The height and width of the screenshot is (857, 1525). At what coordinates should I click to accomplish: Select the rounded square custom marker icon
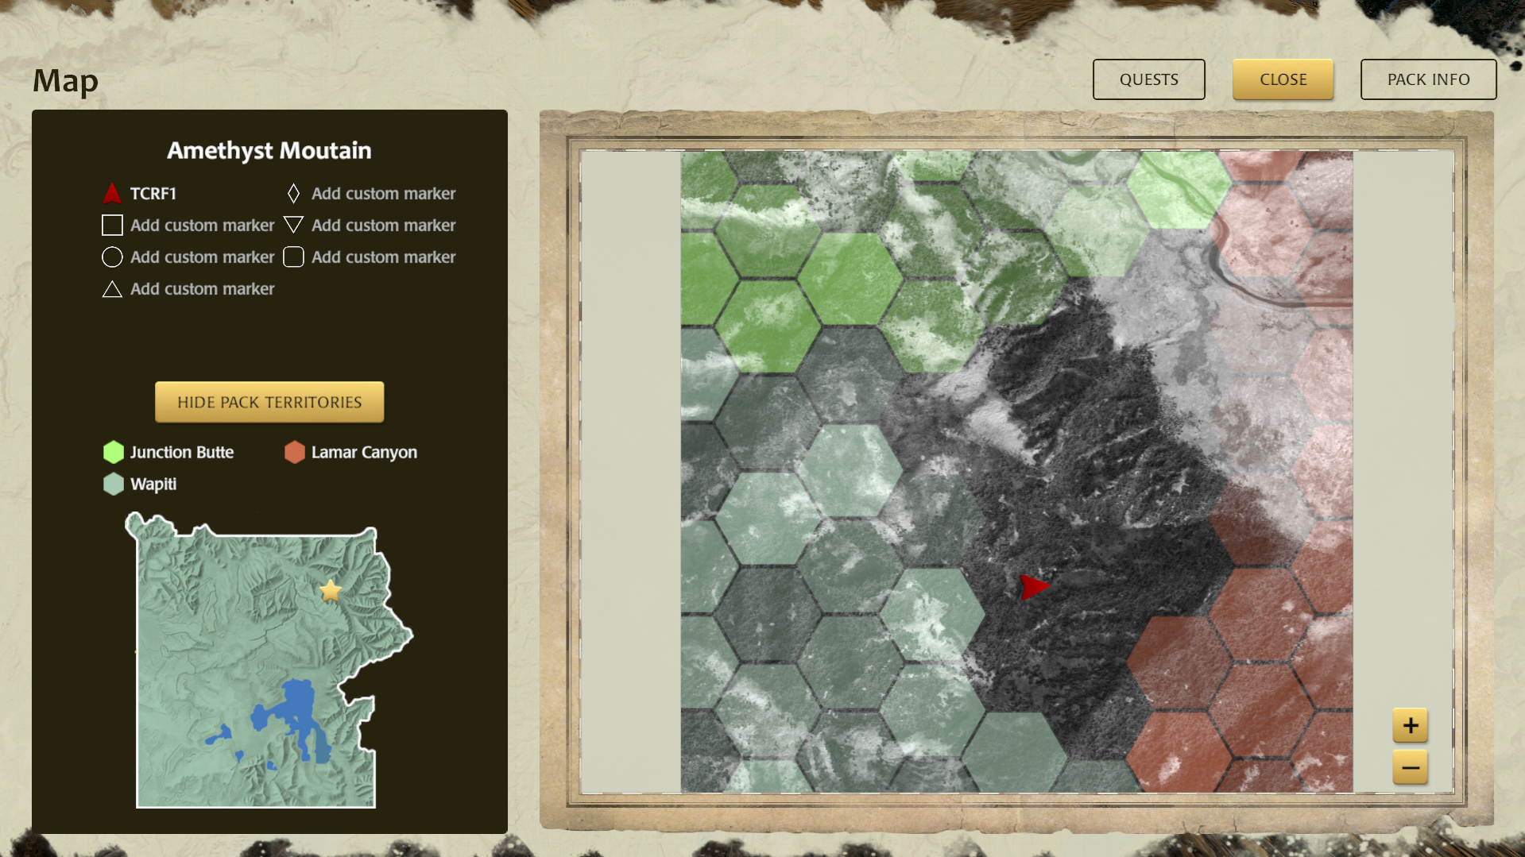pyautogui.click(x=293, y=257)
